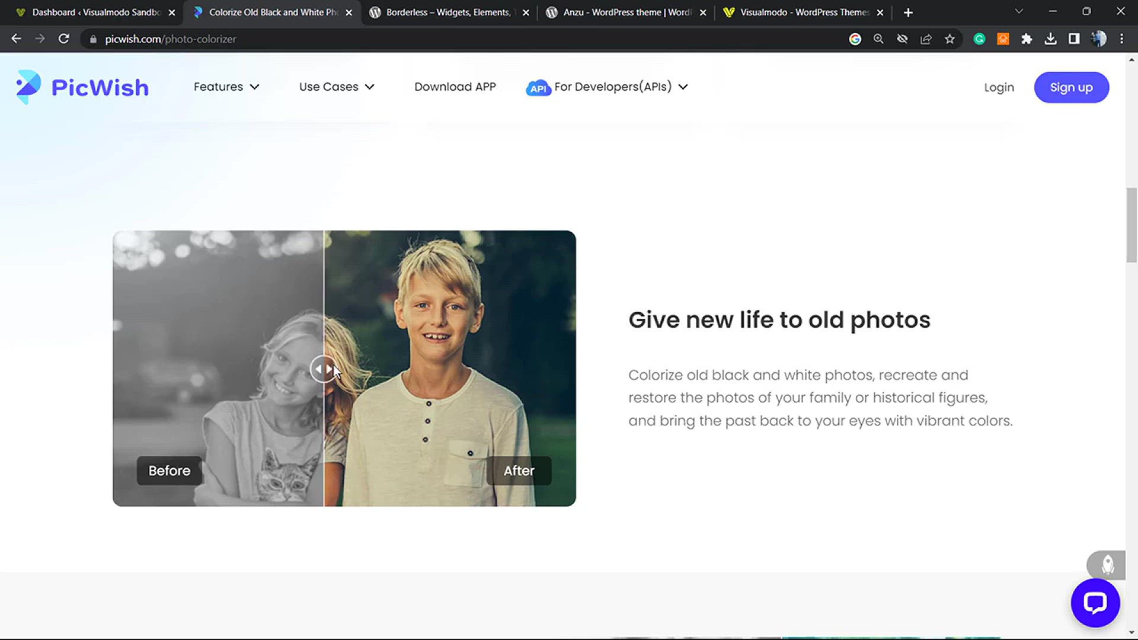Click the API cloud badge icon

click(538, 88)
